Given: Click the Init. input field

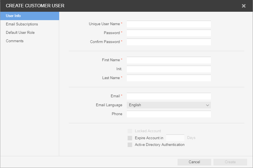Looking at the screenshot, I should coord(169,69).
